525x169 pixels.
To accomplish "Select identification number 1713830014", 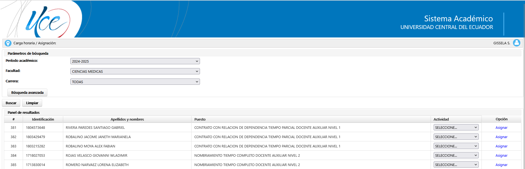I will click(35, 165).
